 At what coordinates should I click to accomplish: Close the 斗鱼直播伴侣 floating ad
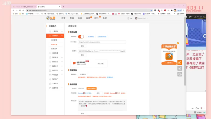coord(178,43)
